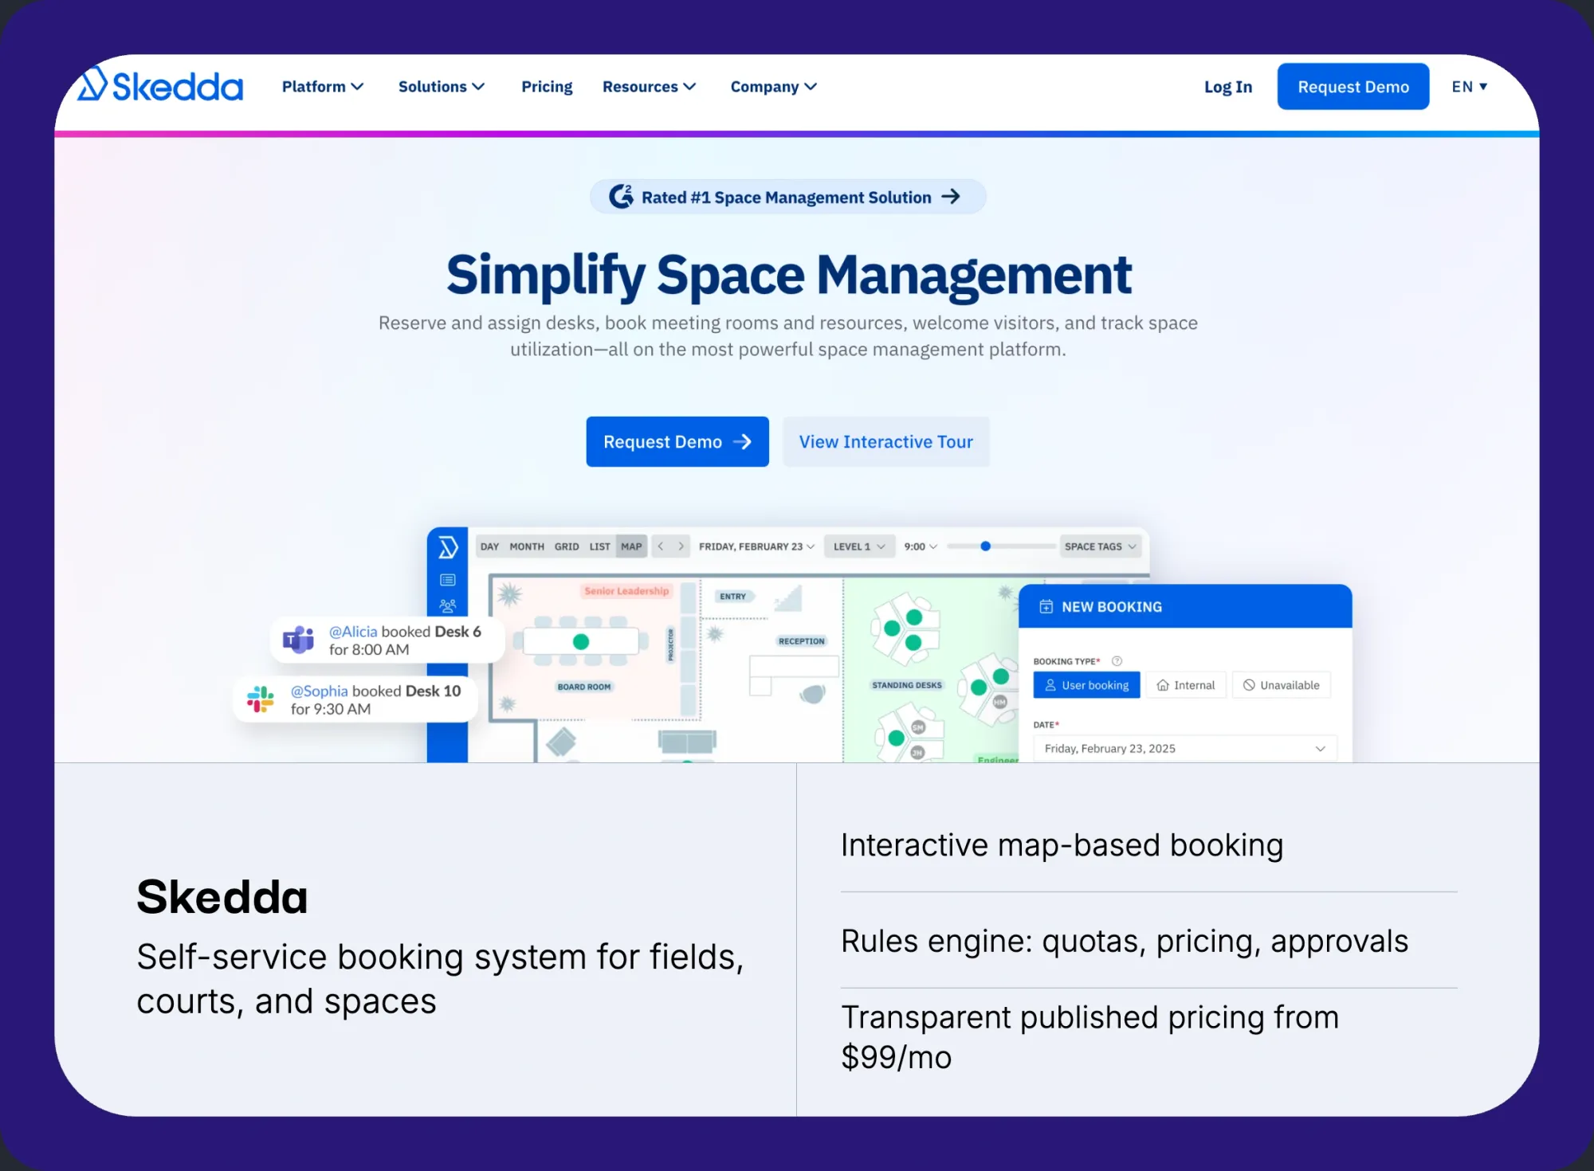
Task: Open the Rated #1 Space Management Solution badge
Action: (787, 197)
